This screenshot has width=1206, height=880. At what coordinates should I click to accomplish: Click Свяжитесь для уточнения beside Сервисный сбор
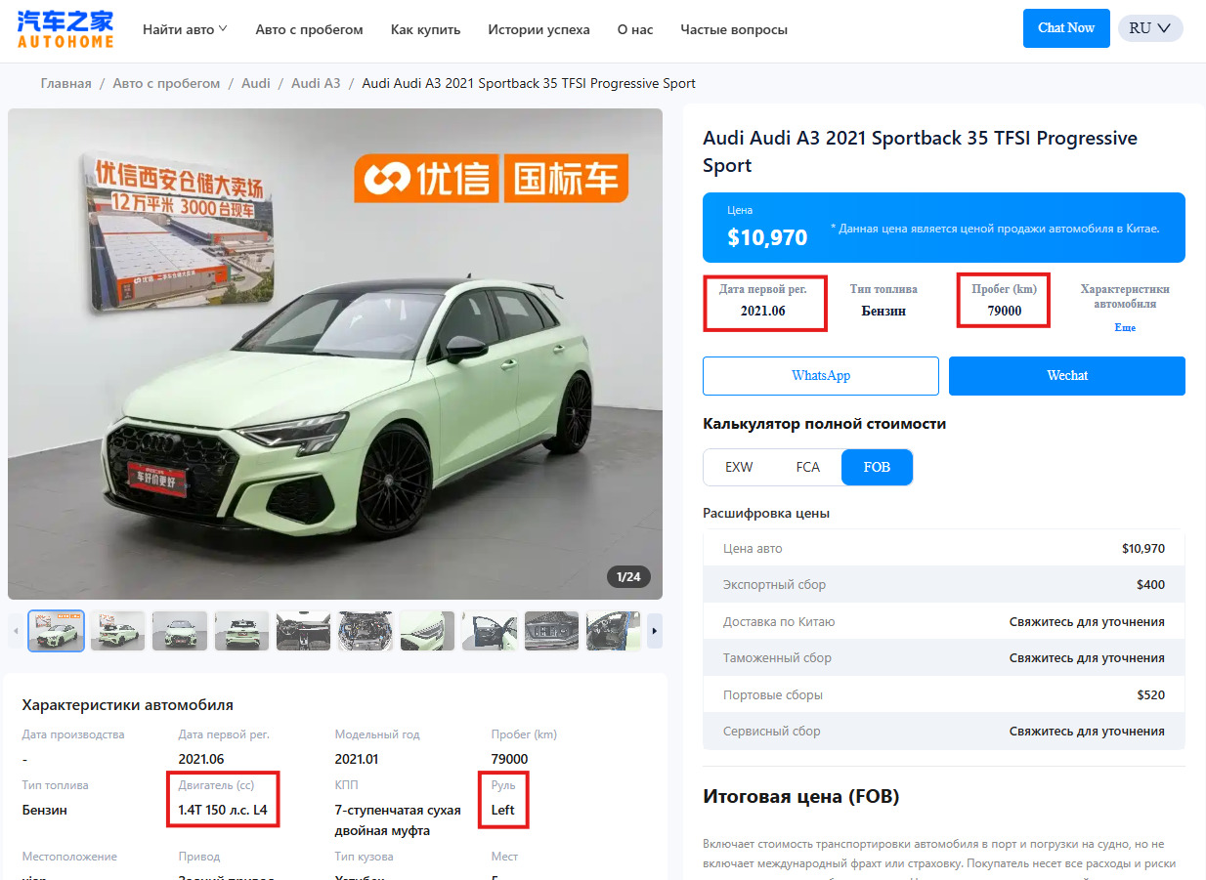click(x=1087, y=732)
